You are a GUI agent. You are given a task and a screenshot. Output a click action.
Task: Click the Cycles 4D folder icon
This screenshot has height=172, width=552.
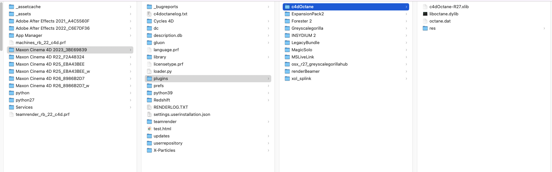point(149,21)
